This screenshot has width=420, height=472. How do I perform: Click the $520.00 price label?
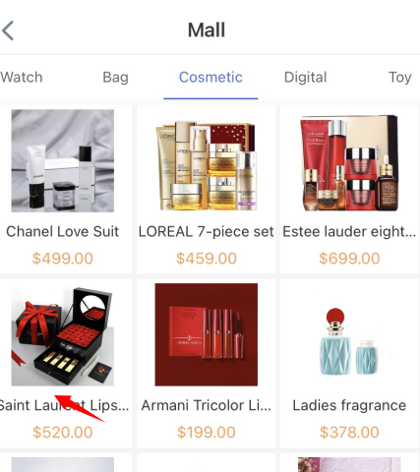tap(63, 432)
